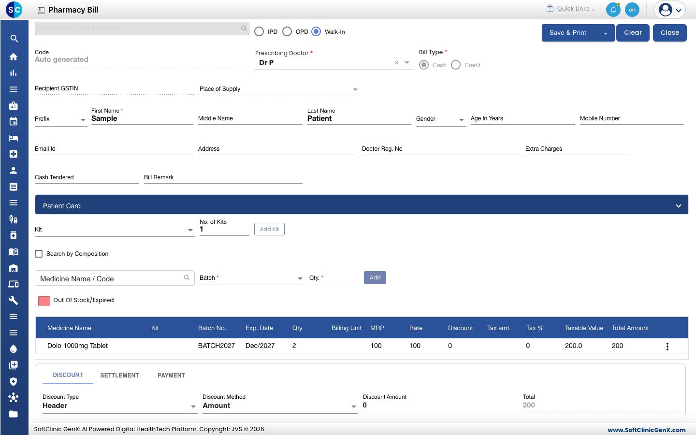The width and height of the screenshot is (696, 435).
Task: Click the Add Kit button
Action: pyautogui.click(x=269, y=229)
